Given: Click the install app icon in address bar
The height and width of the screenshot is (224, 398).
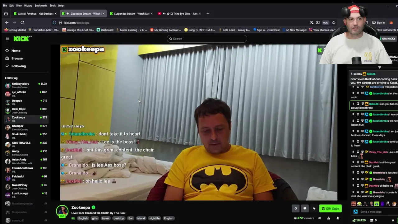Looking at the screenshot, I should (x=317, y=23).
